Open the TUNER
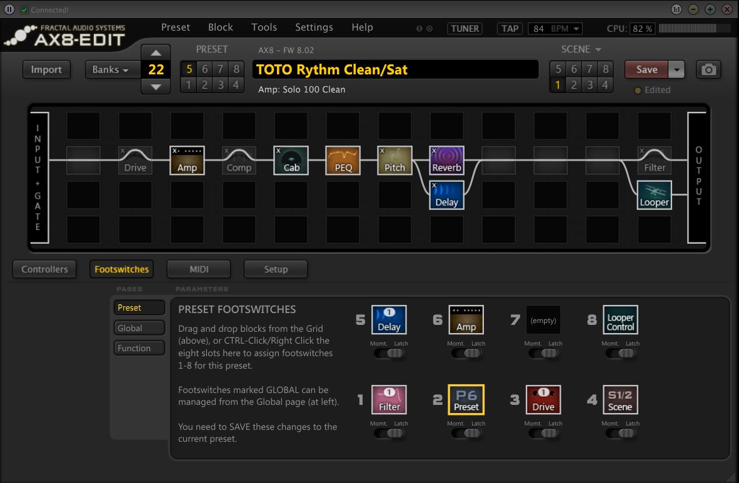This screenshot has width=739, height=483. pos(465,28)
